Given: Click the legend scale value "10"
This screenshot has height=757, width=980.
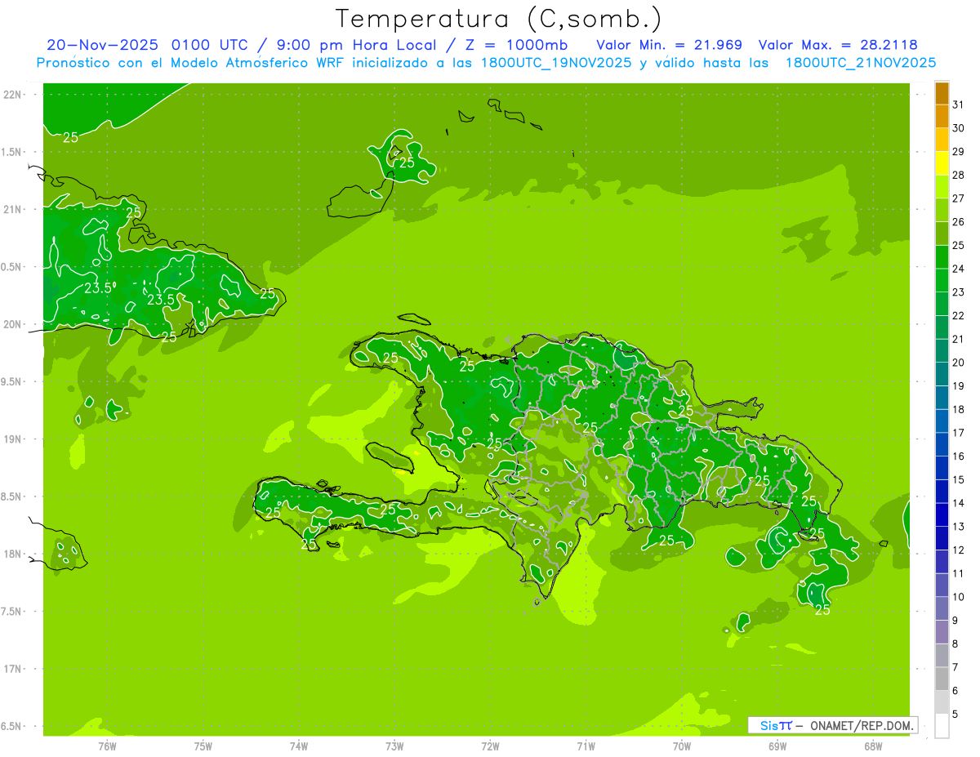Looking at the screenshot, I should (x=959, y=597).
